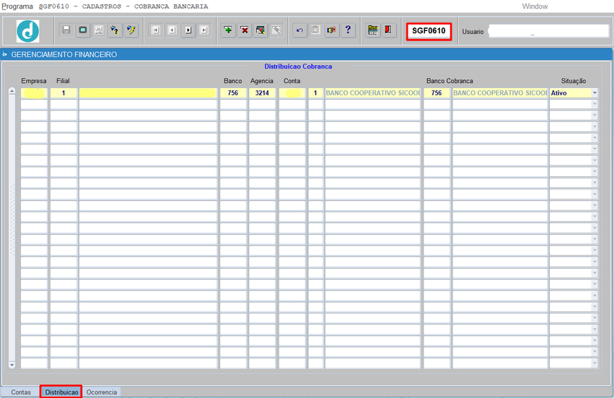
Task: Click the Distribuicao Cobranca heading
Action: [x=298, y=66]
